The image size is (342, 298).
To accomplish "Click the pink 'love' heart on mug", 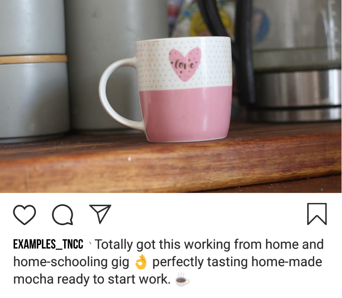I will click(x=185, y=64).
